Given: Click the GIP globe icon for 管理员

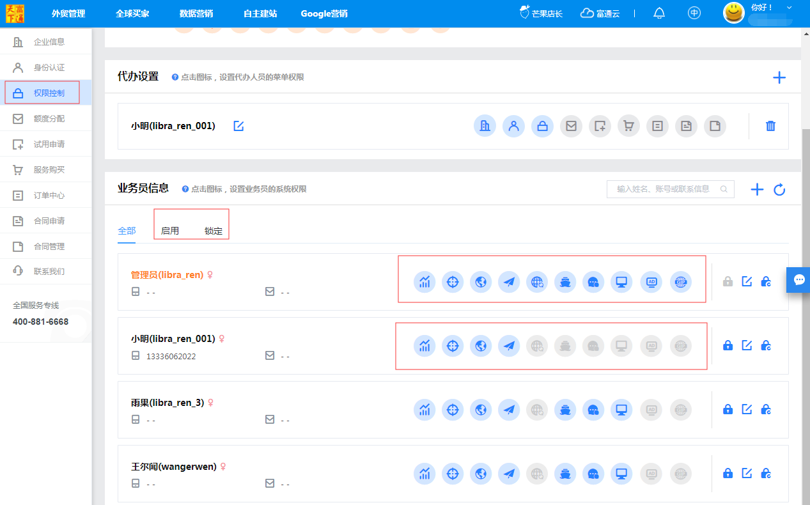Looking at the screenshot, I should pyautogui.click(x=681, y=281).
